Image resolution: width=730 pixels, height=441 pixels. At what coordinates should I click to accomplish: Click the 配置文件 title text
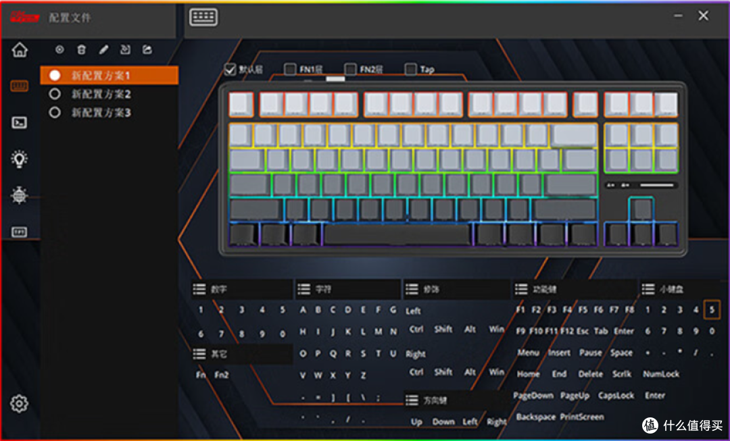70,18
